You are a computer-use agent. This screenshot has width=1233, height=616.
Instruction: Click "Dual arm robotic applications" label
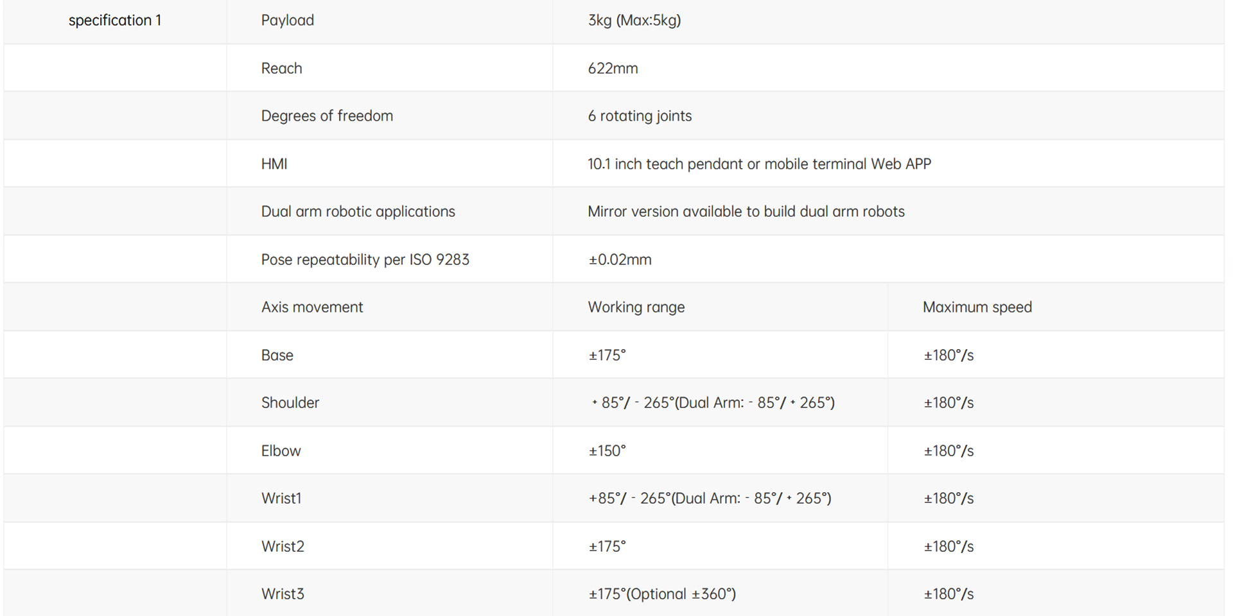(x=358, y=212)
